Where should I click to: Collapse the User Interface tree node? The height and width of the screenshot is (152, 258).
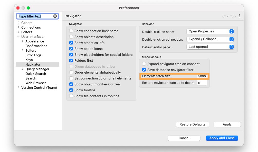click(18, 37)
